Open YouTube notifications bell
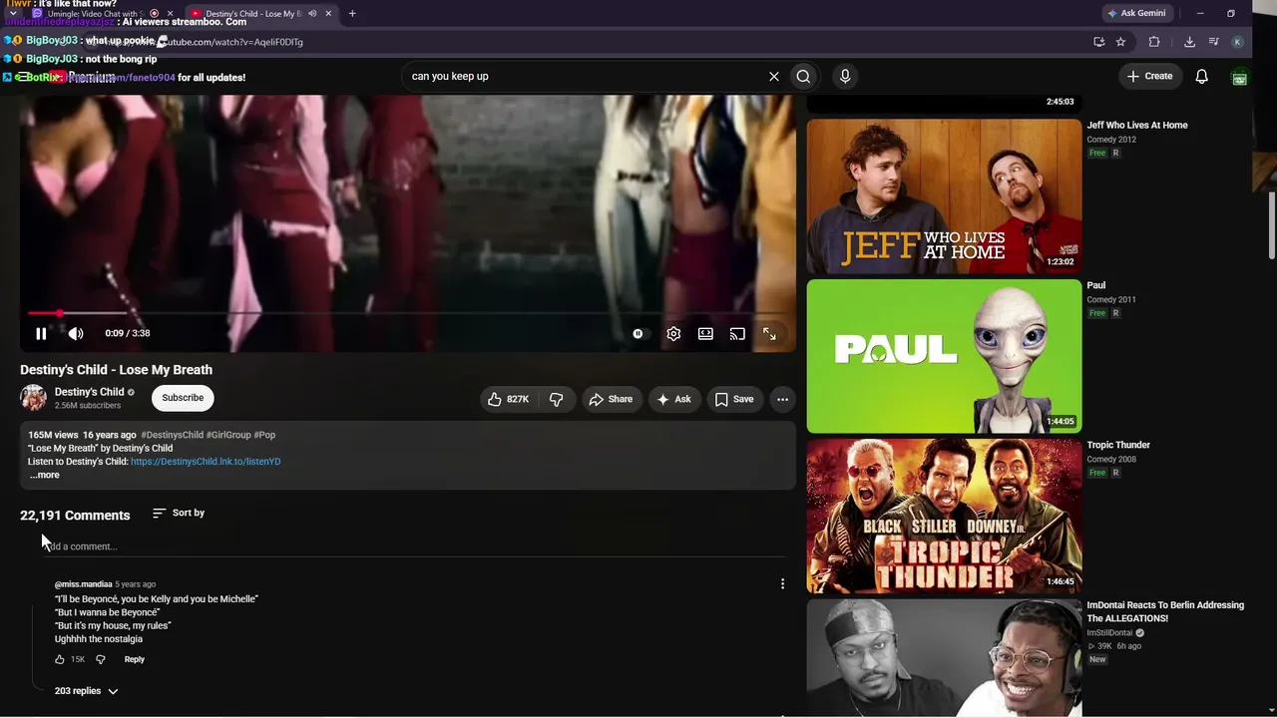Viewport: 1277px width, 718px height. click(1202, 76)
